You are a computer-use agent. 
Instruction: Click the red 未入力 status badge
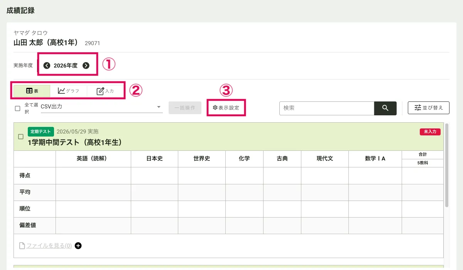click(430, 132)
